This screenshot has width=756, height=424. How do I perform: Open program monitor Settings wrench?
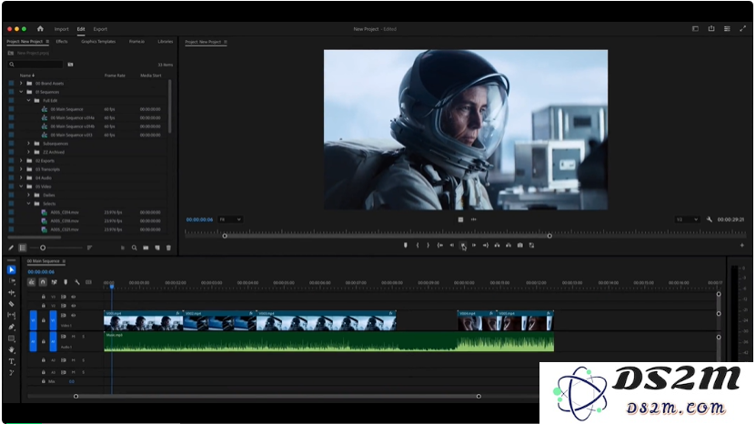pyautogui.click(x=710, y=219)
